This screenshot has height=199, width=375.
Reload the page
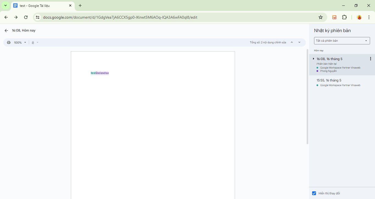tap(26, 17)
